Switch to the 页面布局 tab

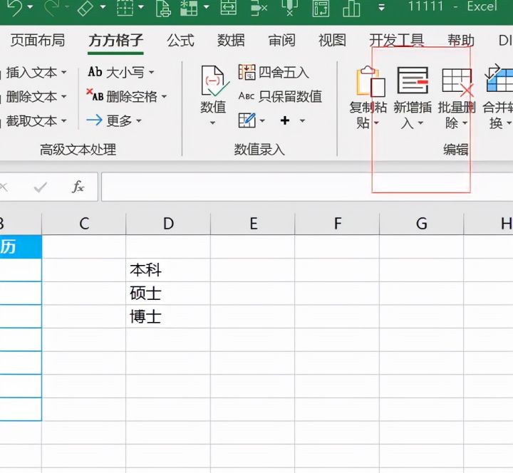(38, 41)
